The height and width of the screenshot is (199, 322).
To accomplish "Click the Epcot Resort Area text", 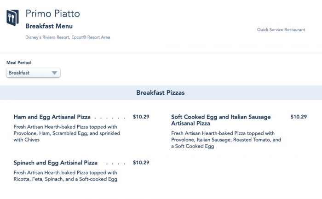I will coord(91,37).
